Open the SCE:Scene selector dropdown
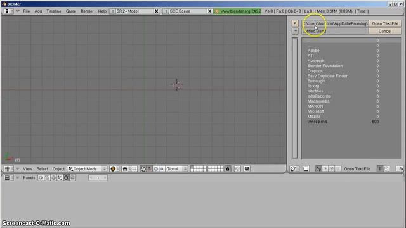406x228 pixels. tap(166, 11)
